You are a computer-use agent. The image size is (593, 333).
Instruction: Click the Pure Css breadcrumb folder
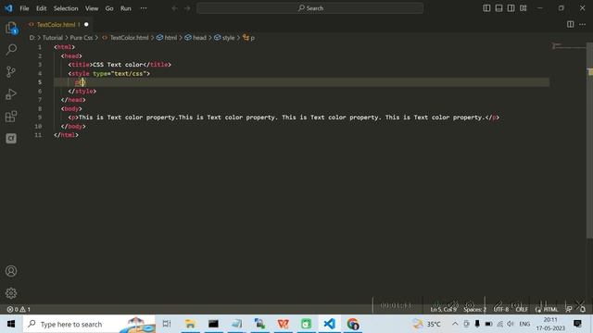coord(82,38)
